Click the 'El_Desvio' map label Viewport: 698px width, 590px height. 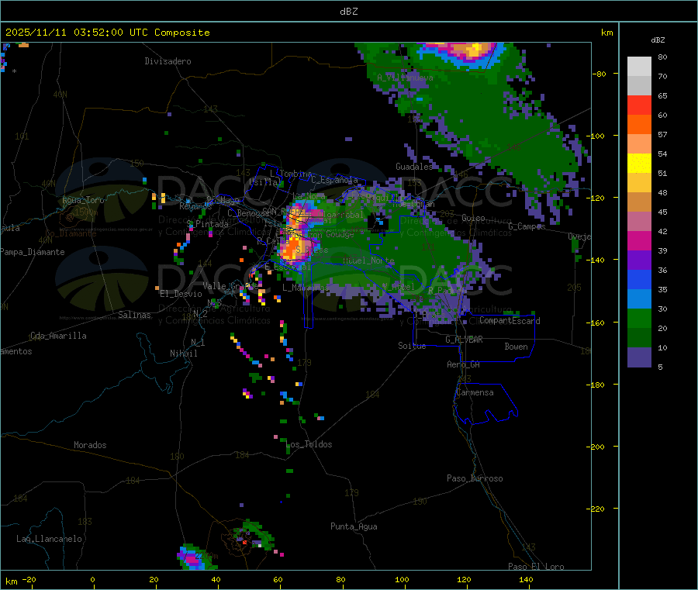181,294
